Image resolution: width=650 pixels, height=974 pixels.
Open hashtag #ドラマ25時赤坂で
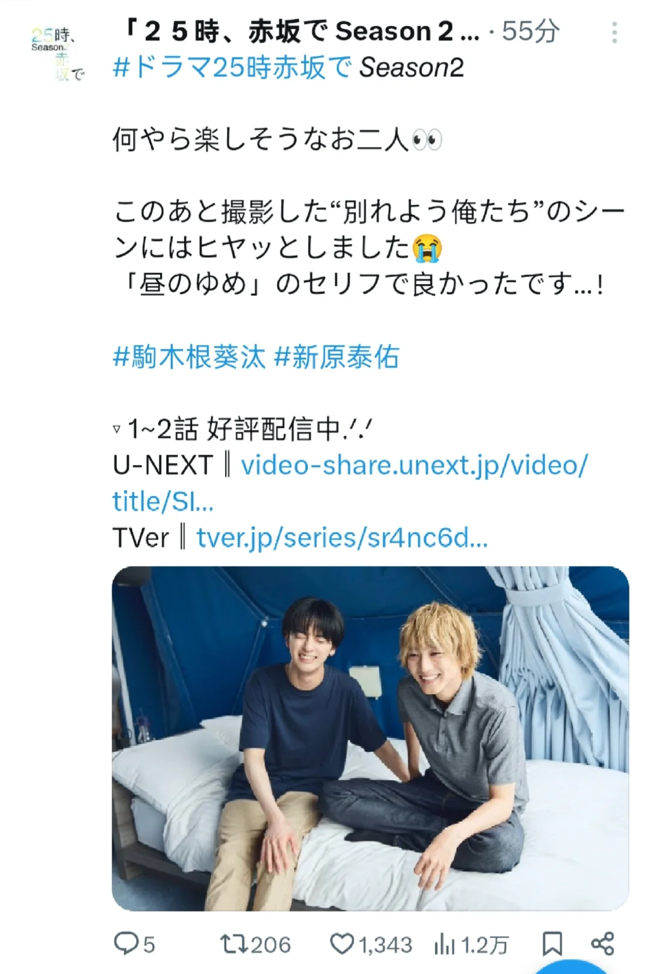232,67
